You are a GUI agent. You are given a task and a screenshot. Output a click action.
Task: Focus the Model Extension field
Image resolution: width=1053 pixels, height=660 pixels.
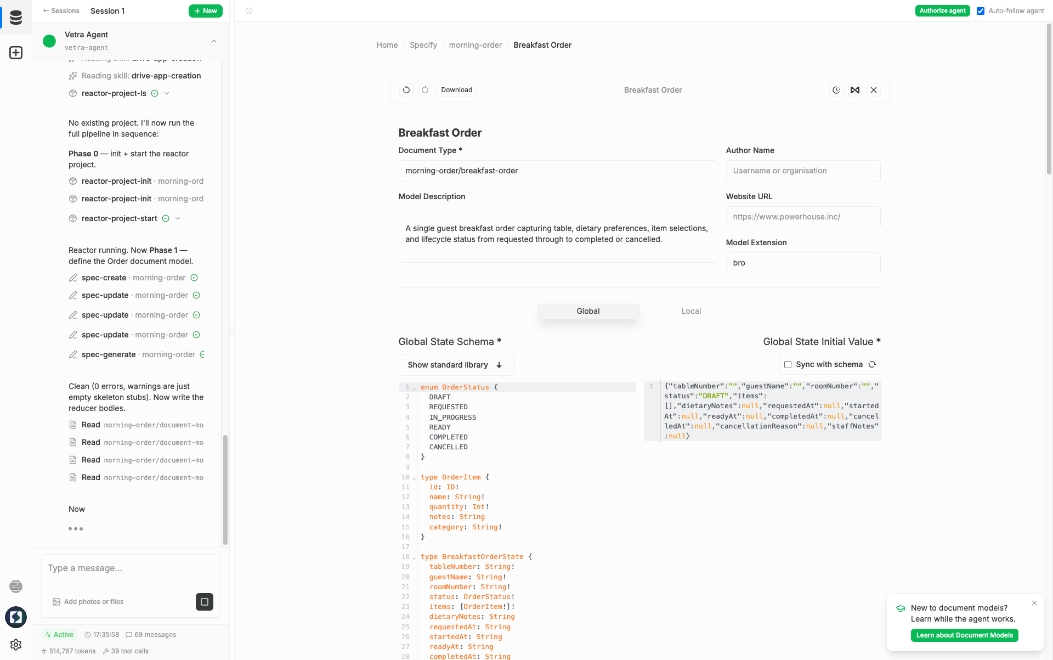(803, 263)
